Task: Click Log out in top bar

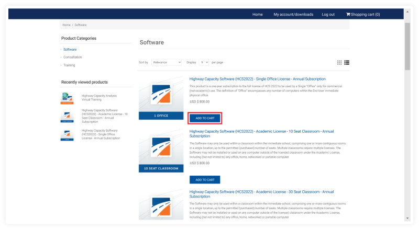Action: pyautogui.click(x=328, y=14)
